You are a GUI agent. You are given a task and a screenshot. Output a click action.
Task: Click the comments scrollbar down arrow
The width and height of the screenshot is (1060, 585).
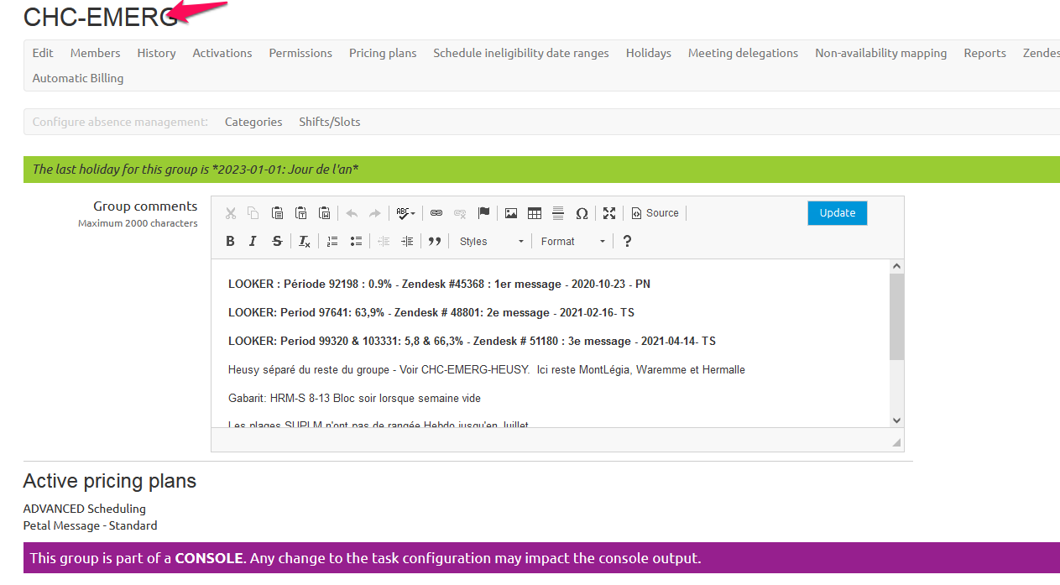[896, 420]
